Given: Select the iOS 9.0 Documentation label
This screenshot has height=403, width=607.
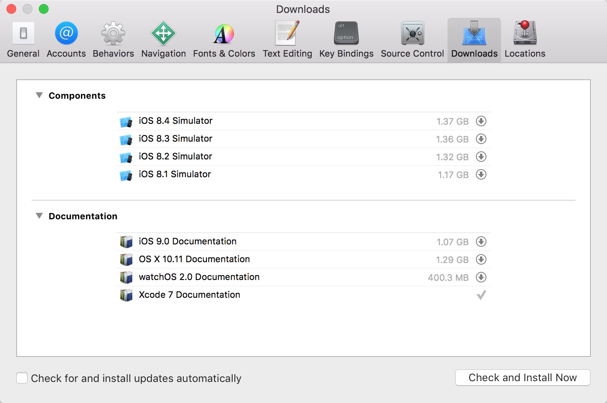Looking at the screenshot, I should 188,241.
